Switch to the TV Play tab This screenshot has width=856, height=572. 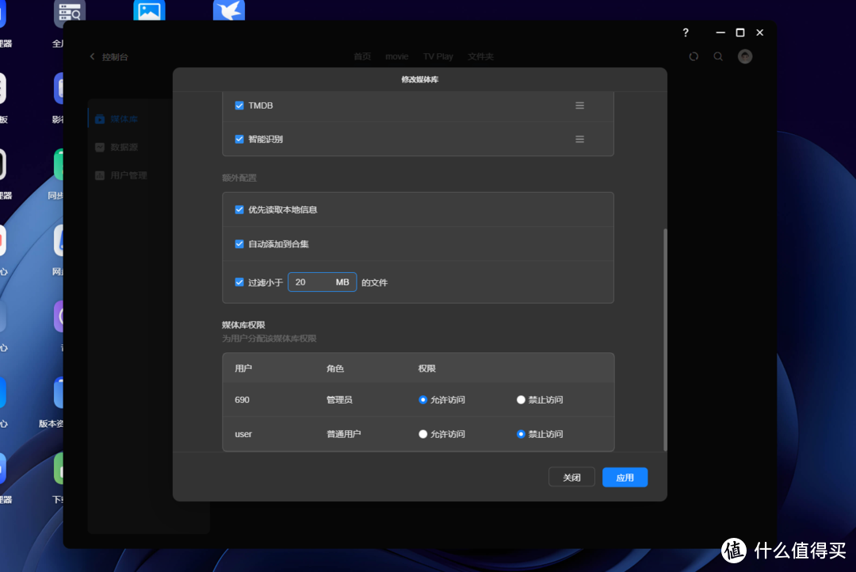pos(438,57)
